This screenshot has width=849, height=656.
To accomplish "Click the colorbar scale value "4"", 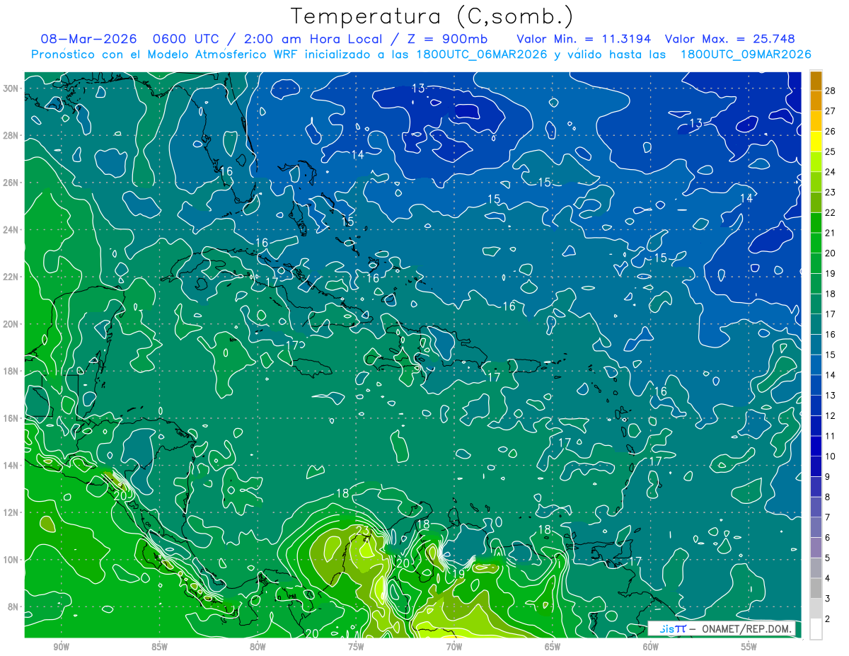I will coord(828,578).
